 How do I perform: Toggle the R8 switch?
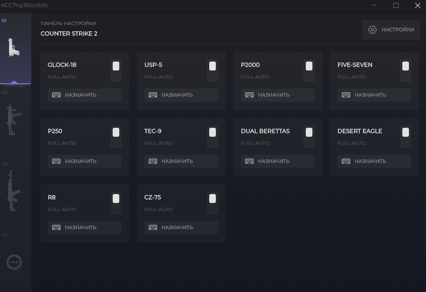point(116,203)
